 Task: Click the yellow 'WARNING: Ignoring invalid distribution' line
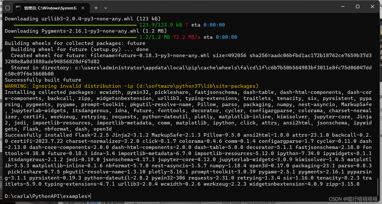132,86
